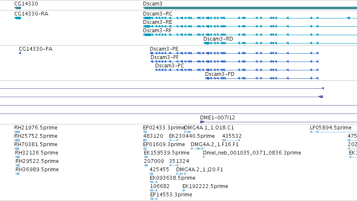Screen dimensions: 357x201
Task: Click Dmel_neb_001035_0371_0836.3prime label
Action: (252, 153)
